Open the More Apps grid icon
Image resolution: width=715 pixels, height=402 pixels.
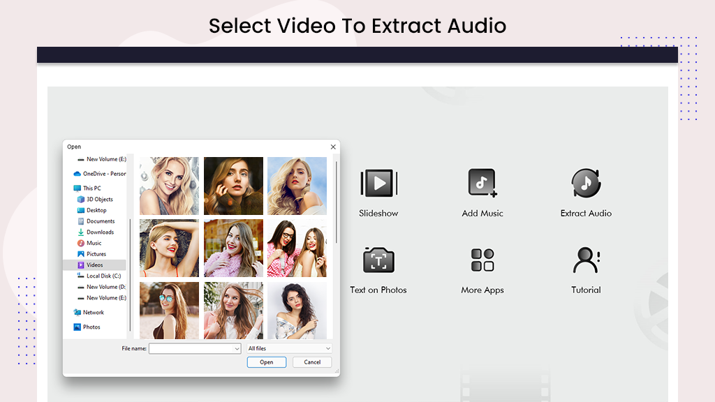(x=482, y=260)
